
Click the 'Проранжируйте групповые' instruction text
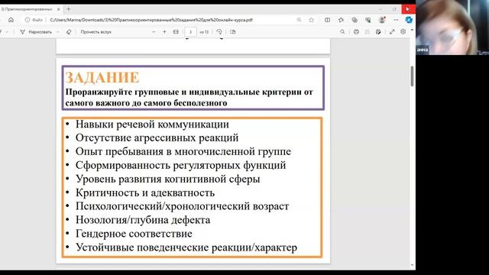click(x=189, y=97)
